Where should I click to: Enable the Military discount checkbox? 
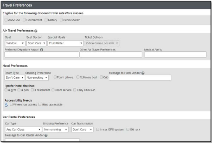(46, 19)
